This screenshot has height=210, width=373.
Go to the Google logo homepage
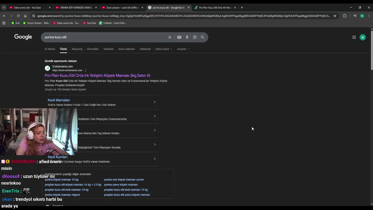coord(23,37)
